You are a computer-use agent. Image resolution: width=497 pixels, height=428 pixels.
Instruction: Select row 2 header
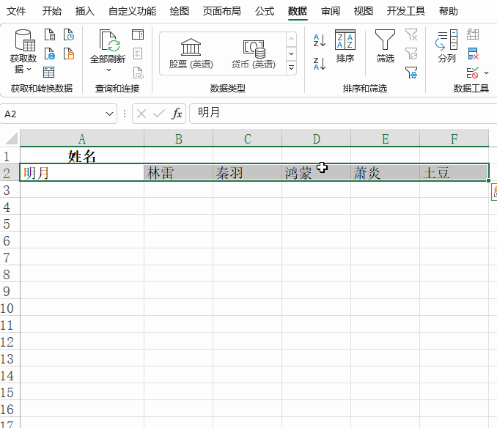click(10, 173)
